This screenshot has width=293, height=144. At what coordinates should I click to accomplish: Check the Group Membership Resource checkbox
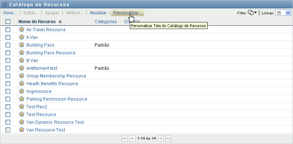pos(8,76)
